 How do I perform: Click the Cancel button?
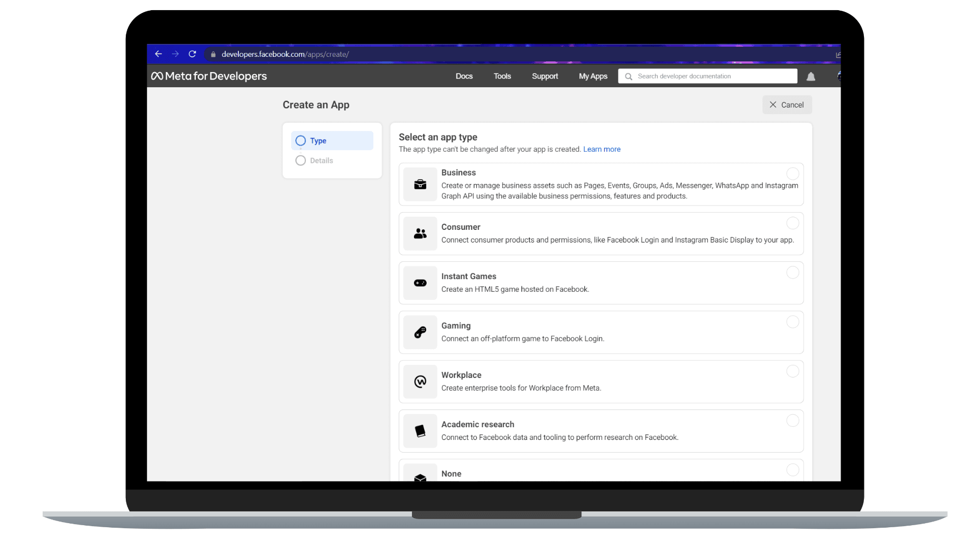[x=787, y=105]
